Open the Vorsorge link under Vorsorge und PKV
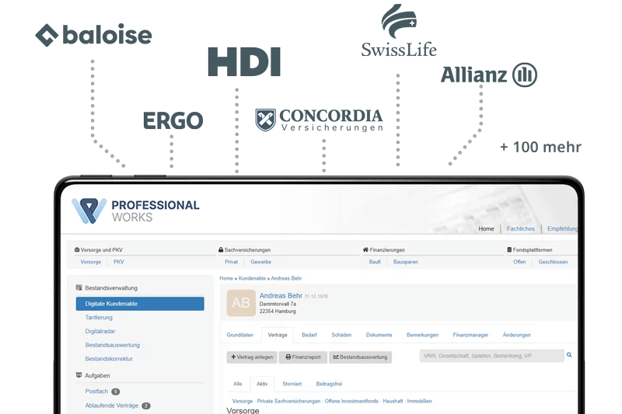This screenshot has width=622, height=414. (90, 262)
